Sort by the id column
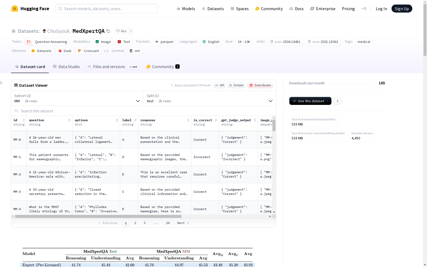 coord(24,120)
